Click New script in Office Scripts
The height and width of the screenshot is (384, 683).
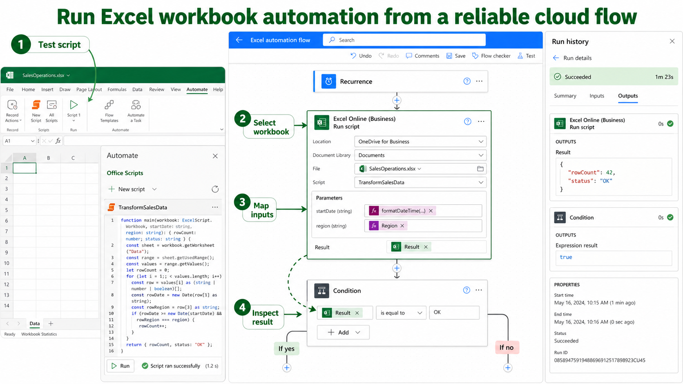pyautogui.click(x=127, y=189)
